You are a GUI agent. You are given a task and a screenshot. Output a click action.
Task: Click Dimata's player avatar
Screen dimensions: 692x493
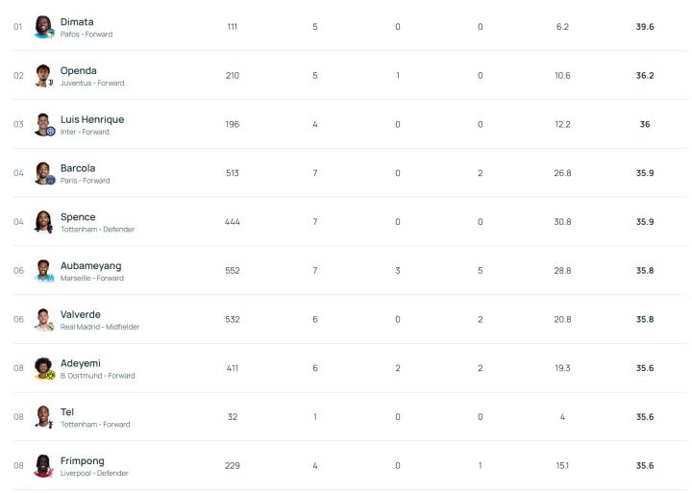(43, 27)
